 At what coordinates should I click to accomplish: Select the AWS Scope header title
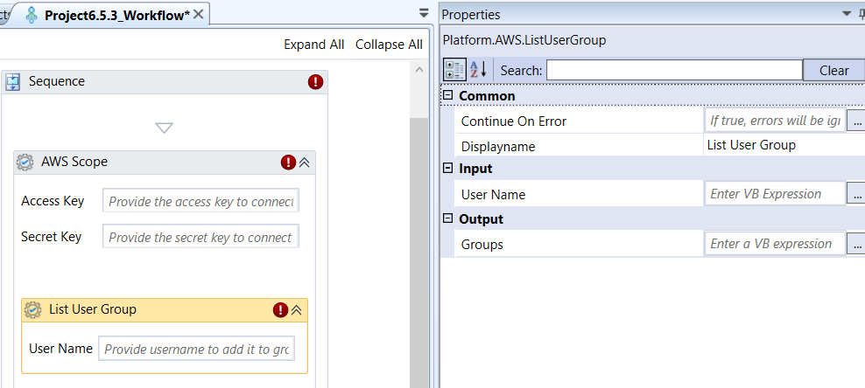[74, 162]
